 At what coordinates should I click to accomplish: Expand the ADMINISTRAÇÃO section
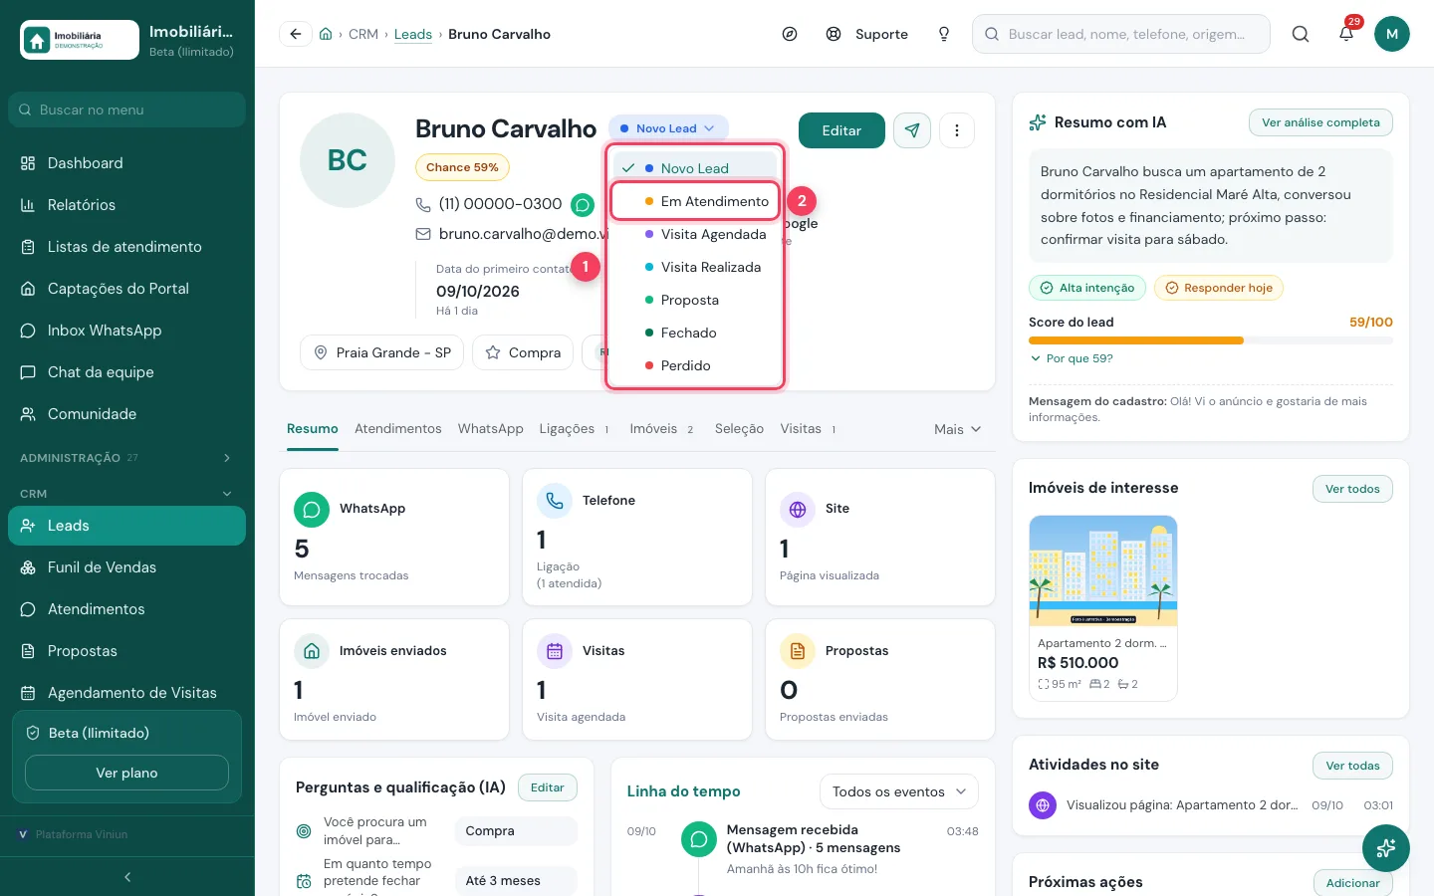click(x=126, y=458)
